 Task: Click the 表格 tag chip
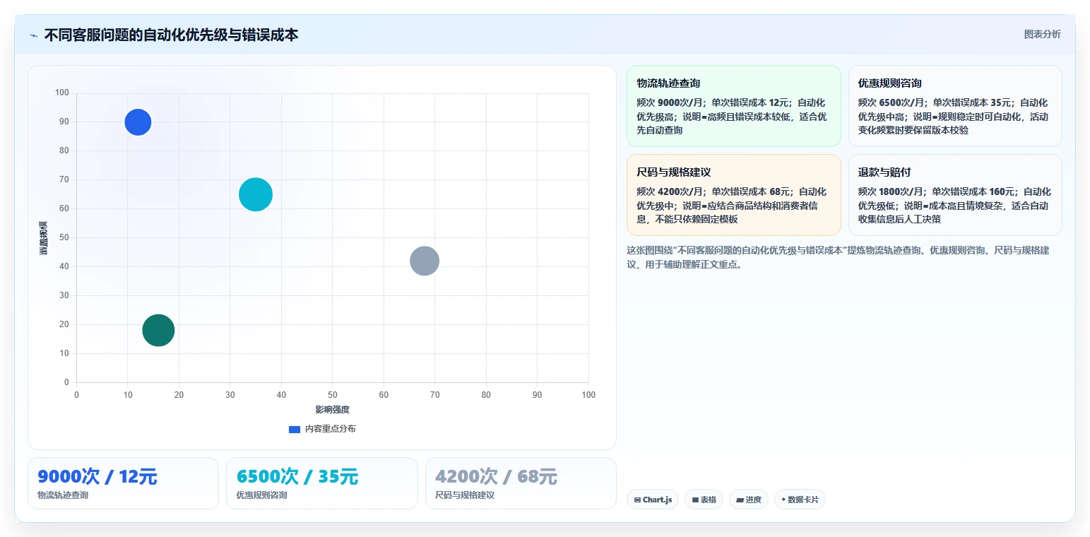tap(704, 500)
